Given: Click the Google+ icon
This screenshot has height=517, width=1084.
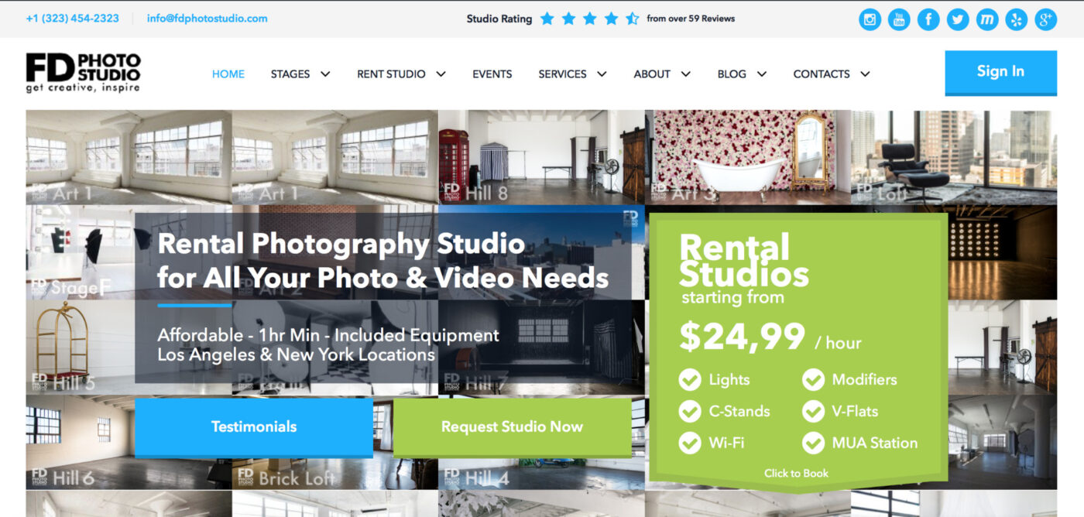Looking at the screenshot, I should 1046,19.
